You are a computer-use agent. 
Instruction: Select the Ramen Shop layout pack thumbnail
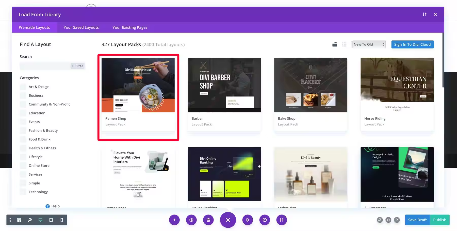tap(138, 85)
